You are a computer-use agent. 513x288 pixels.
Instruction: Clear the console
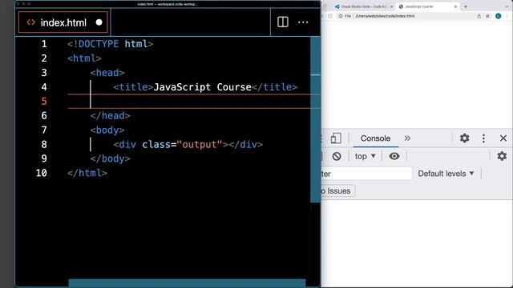[x=337, y=156]
